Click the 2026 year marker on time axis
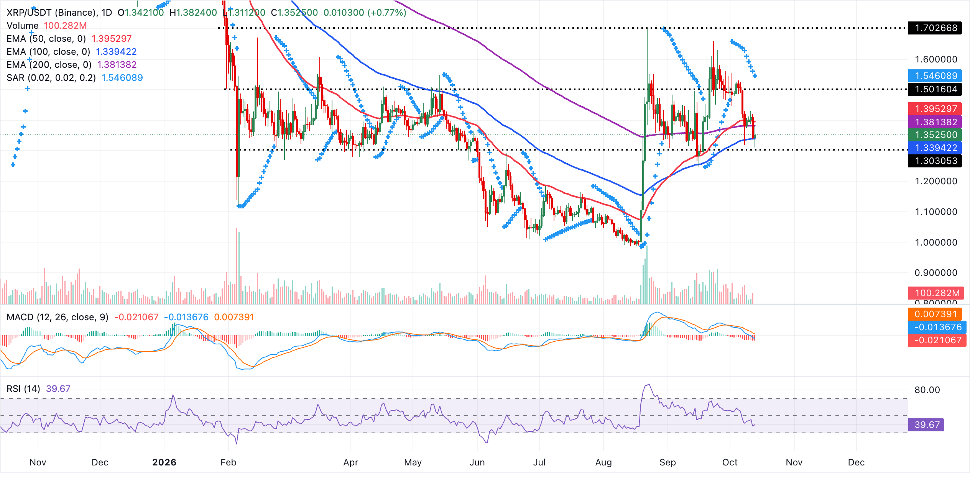970x480 pixels. click(x=164, y=462)
